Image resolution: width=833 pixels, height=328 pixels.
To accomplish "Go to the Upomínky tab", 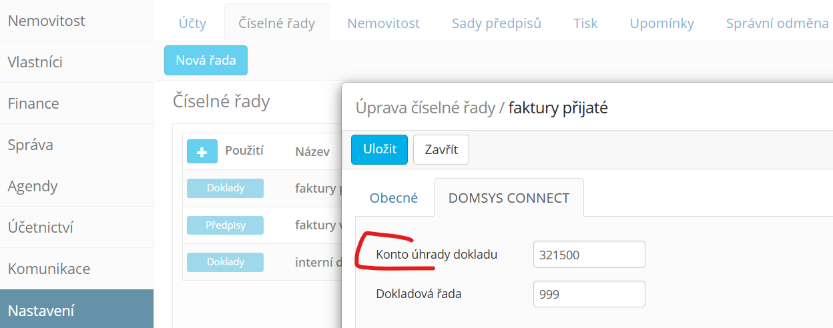I will (x=662, y=23).
